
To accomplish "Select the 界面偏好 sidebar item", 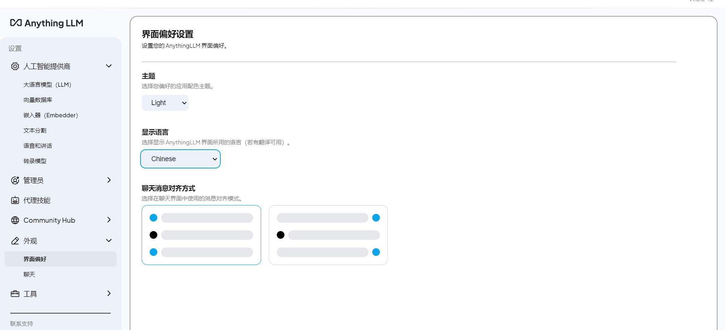I will (60, 259).
